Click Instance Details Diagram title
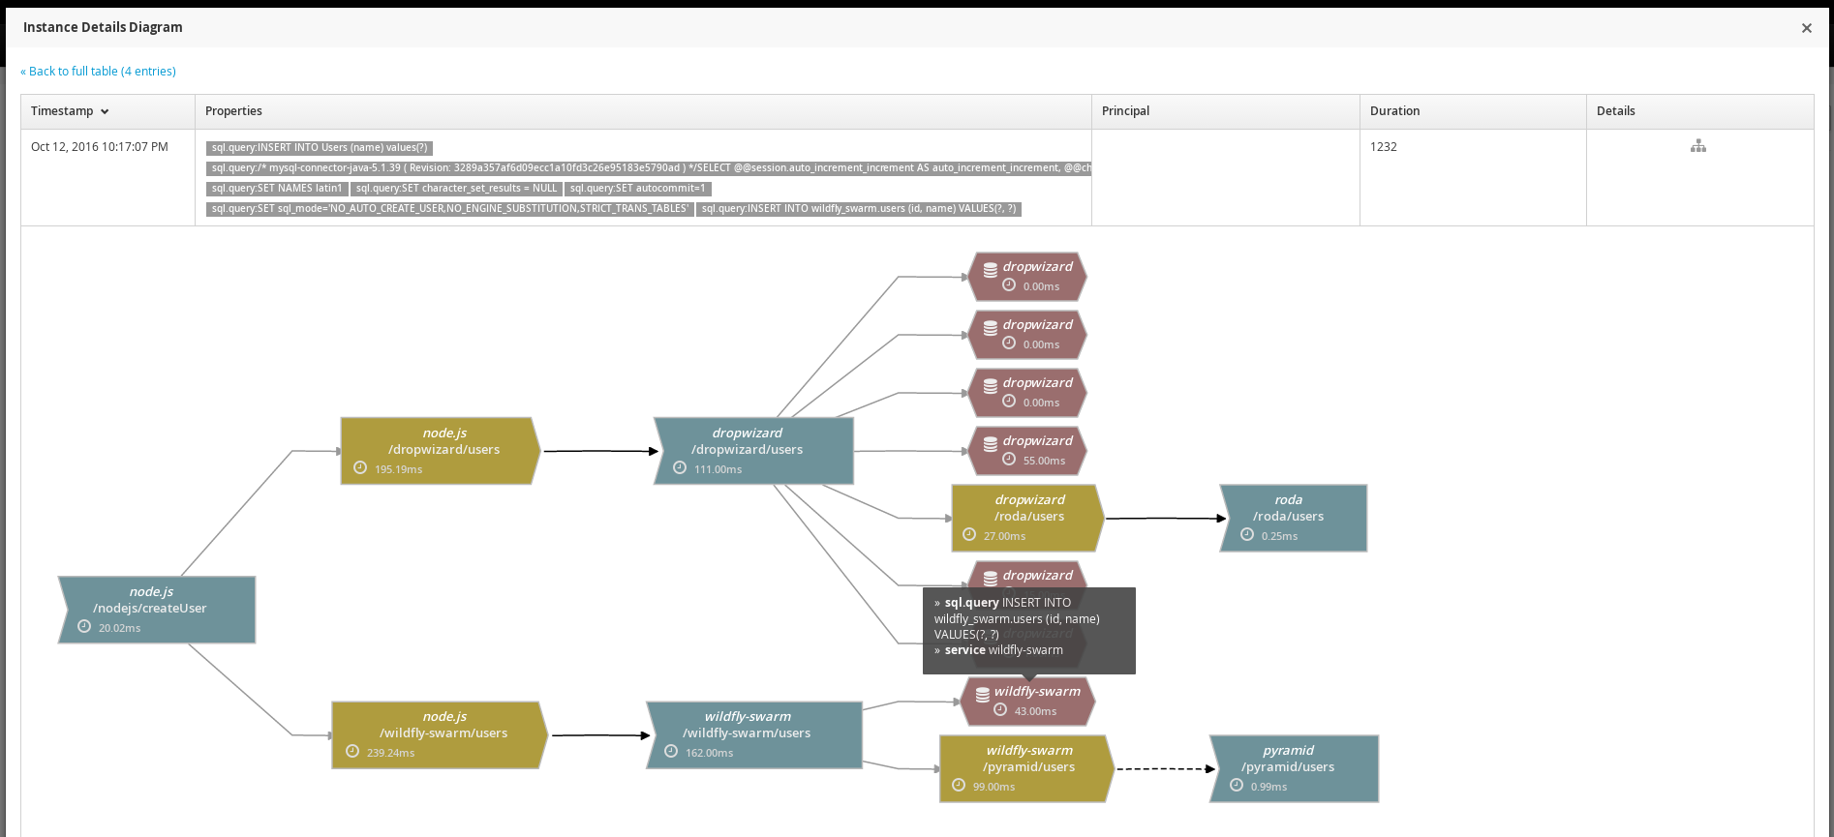 pos(103,27)
